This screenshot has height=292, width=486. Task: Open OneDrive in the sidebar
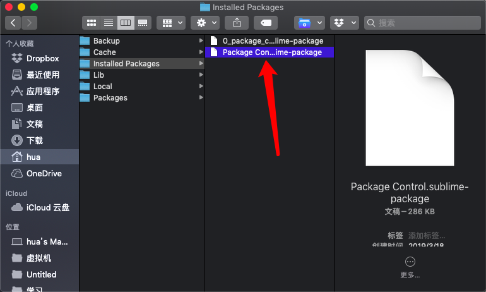40,173
